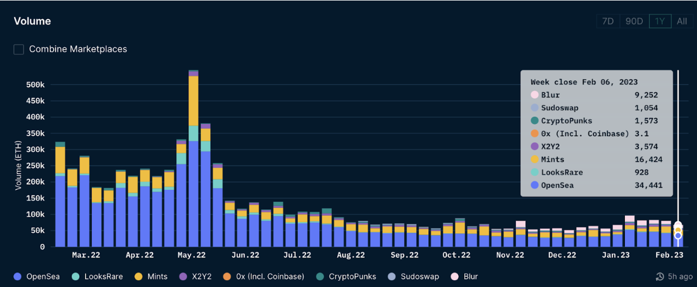Click the Mints swatch in tooltip
This screenshot has height=287, width=697.
pos(535,160)
